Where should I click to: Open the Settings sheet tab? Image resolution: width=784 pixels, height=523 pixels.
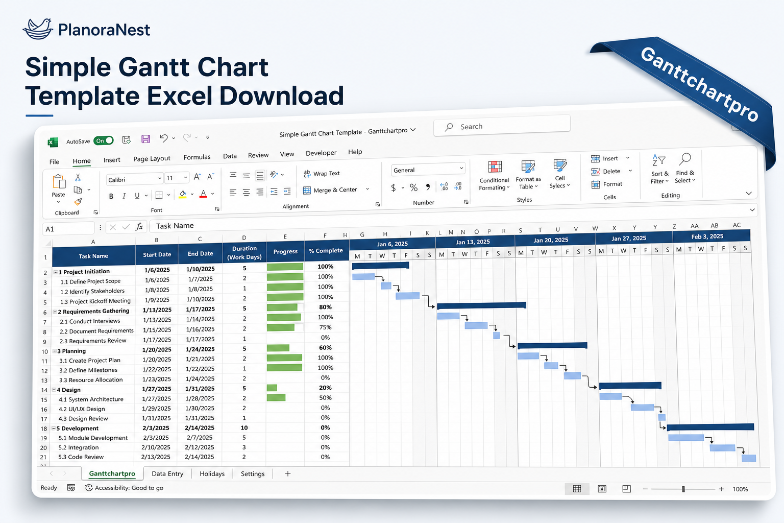253,473
